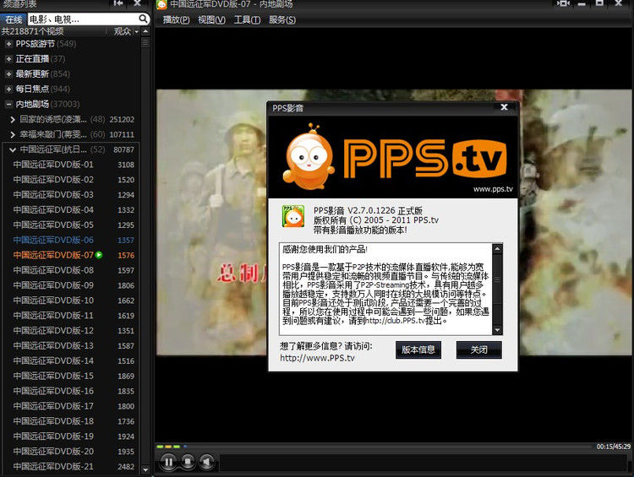634x477 pixels.
Task: Click the PPS app icon in About dialog
Action: 293,216
